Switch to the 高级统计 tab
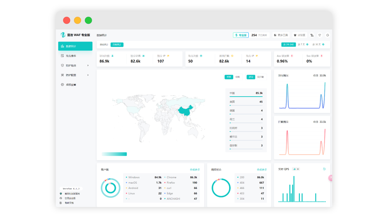This screenshot has width=388, height=218. 117,45
